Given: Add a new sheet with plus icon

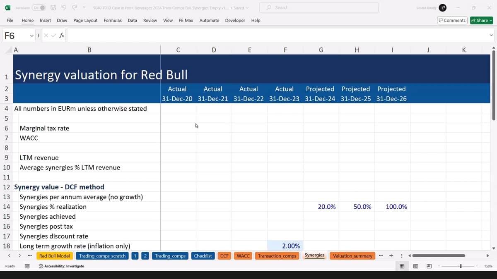Looking at the screenshot, I should tap(391, 256).
